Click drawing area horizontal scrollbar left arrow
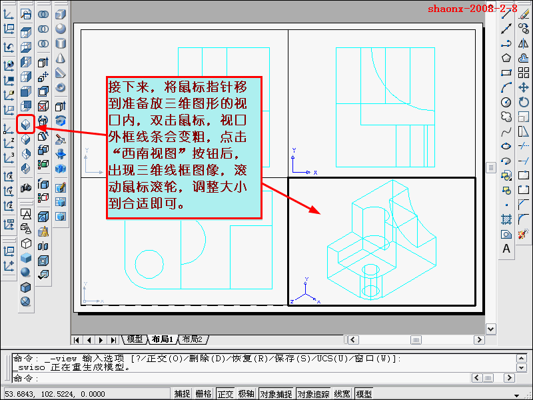The height and width of the screenshot is (400, 533). pos(353,339)
